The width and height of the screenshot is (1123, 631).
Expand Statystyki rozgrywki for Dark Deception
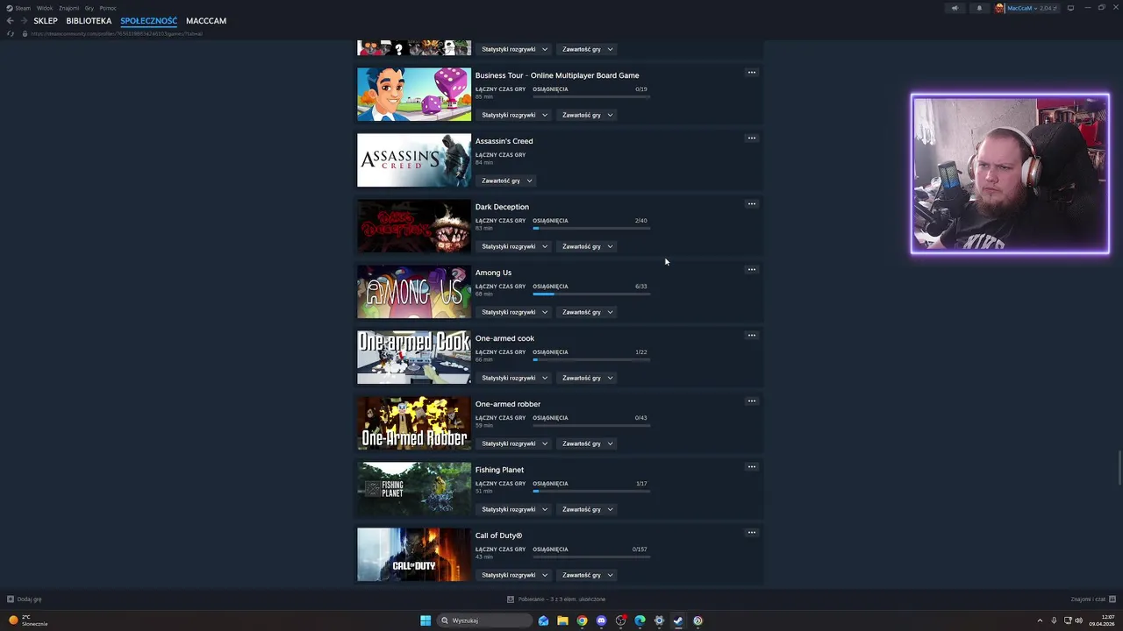(x=514, y=246)
